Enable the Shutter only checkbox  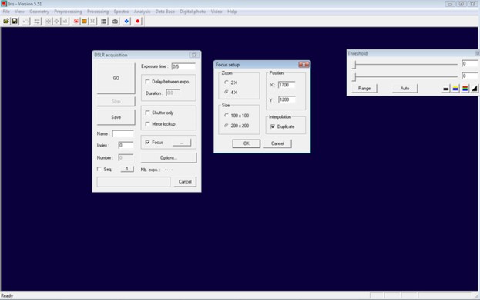pos(148,113)
